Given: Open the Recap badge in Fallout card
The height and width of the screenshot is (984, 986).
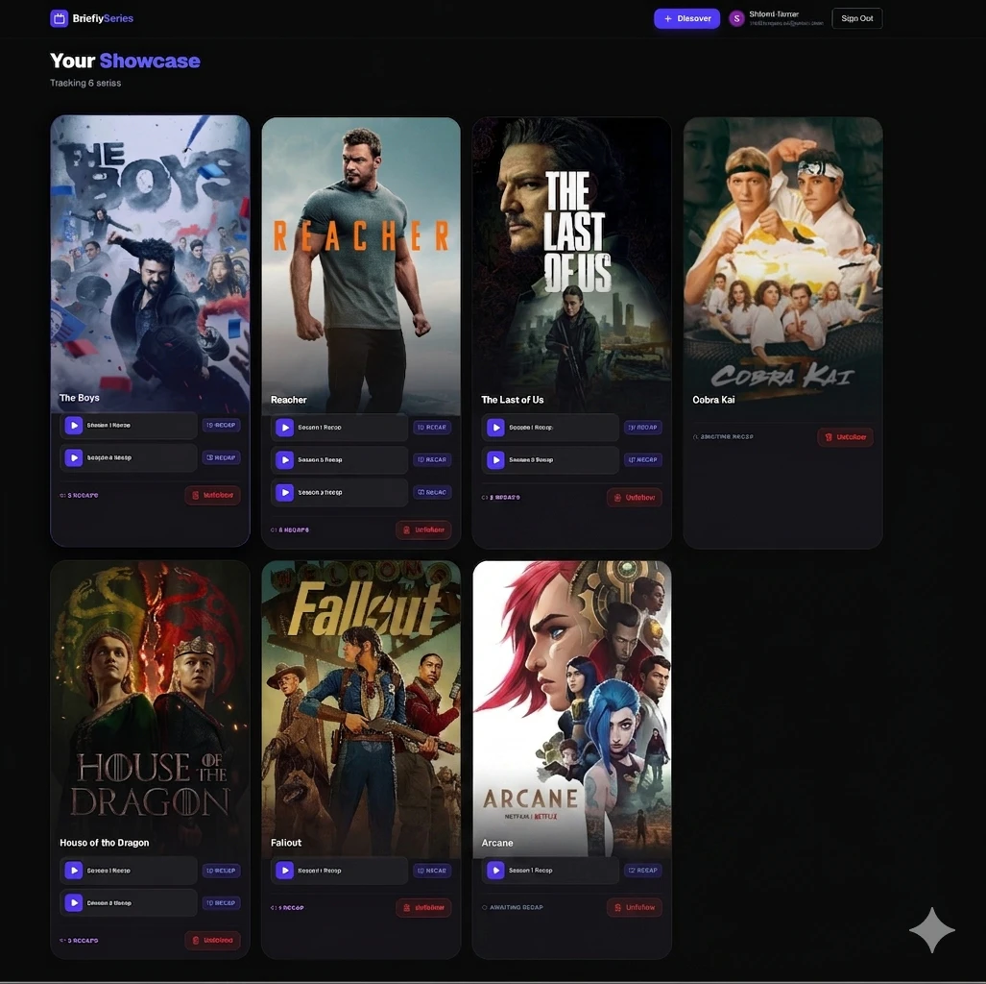Looking at the screenshot, I should 432,870.
